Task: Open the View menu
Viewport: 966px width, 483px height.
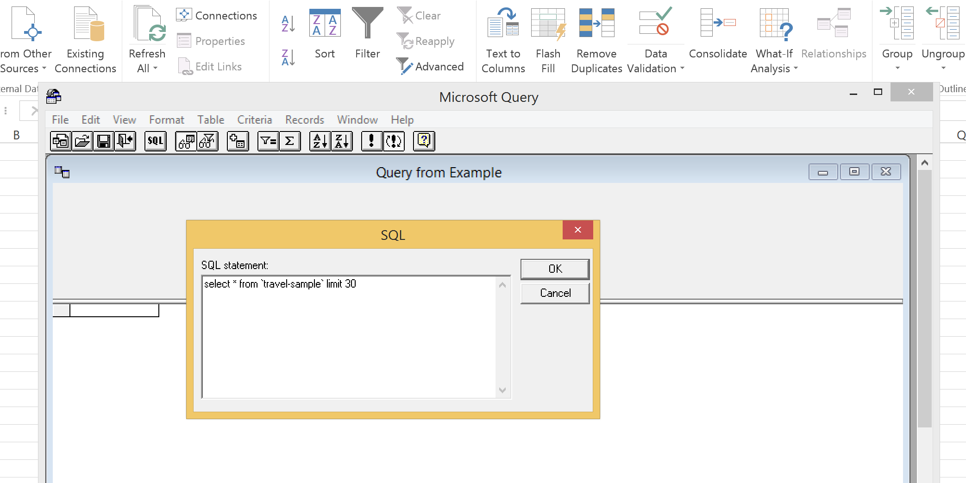Action: [125, 120]
